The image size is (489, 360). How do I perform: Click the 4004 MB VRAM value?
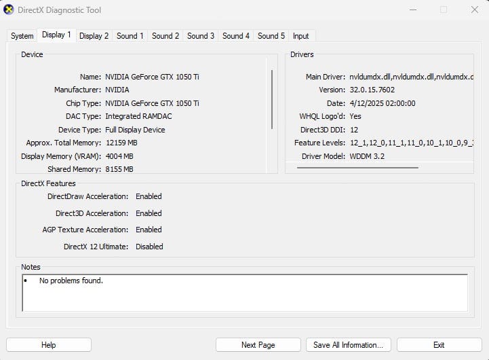(119, 156)
